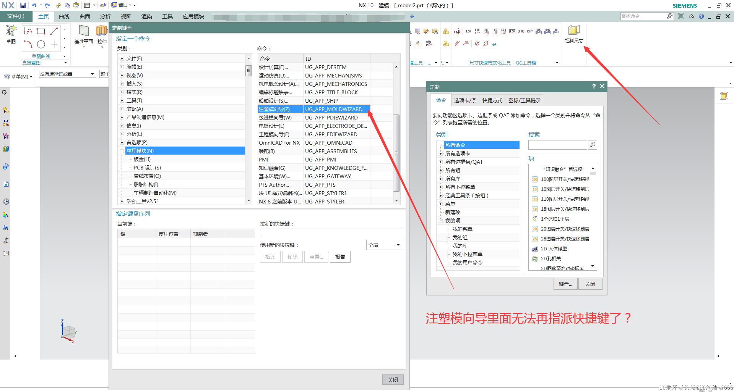Click the 键盘... button in Customize dialog
Screen dimensions: 734x392
(565, 284)
